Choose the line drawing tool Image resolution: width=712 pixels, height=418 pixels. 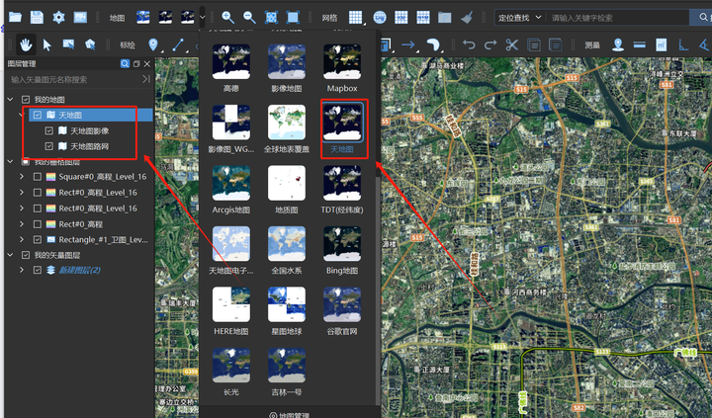pyautogui.click(x=178, y=44)
